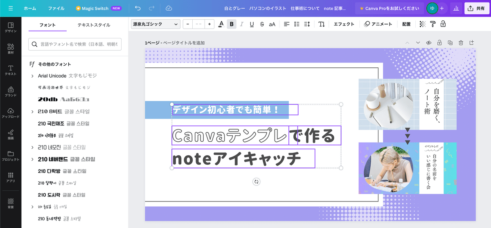491x228 pixels.
Task: Open Magic Switch menu
Action: click(99, 8)
